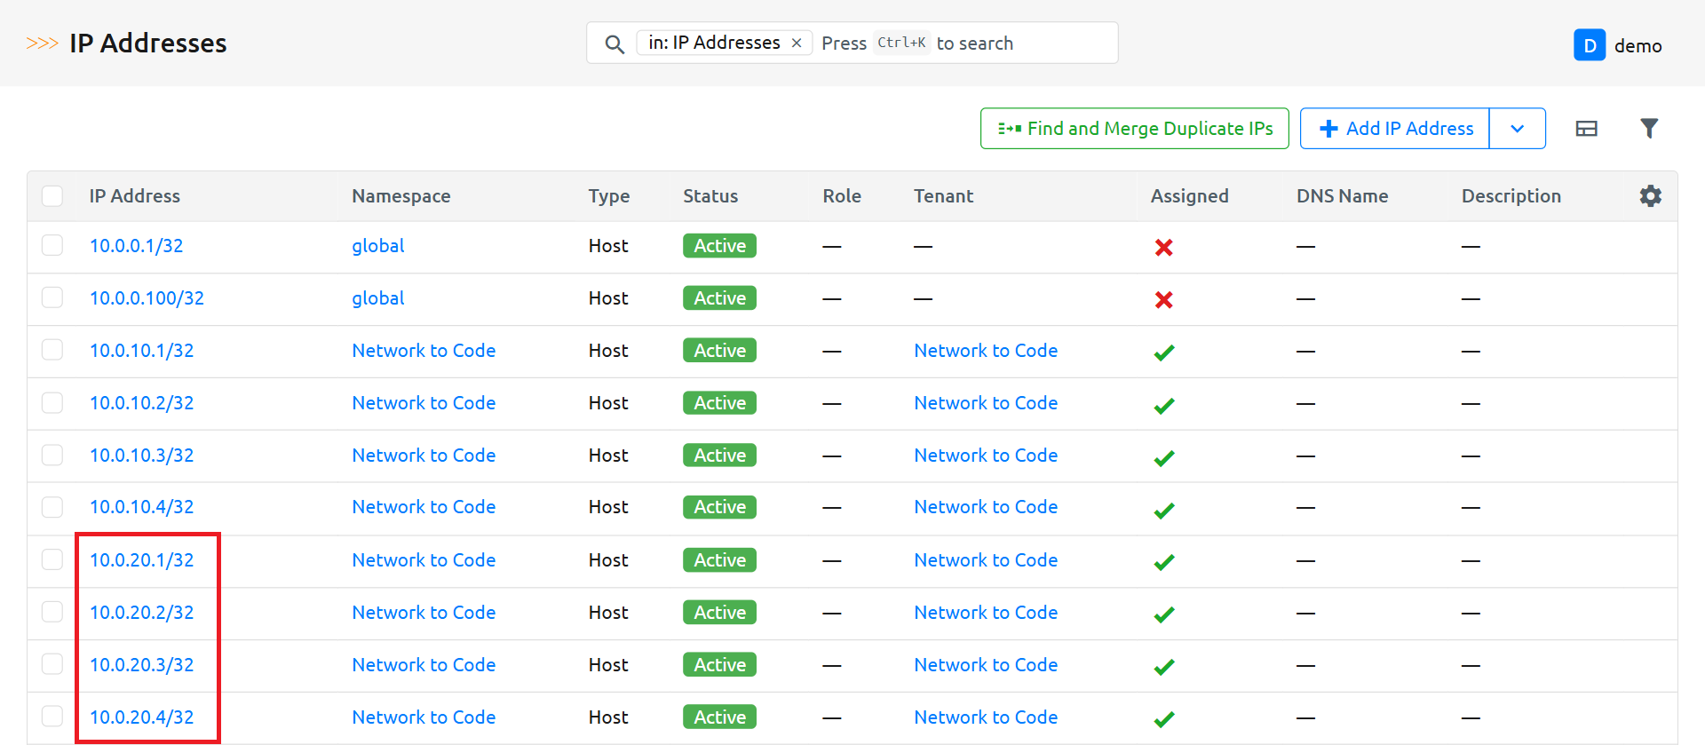The height and width of the screenshot is (745, 1705).
Task: Click the search magnifier icon
Action: click(614, 44)
